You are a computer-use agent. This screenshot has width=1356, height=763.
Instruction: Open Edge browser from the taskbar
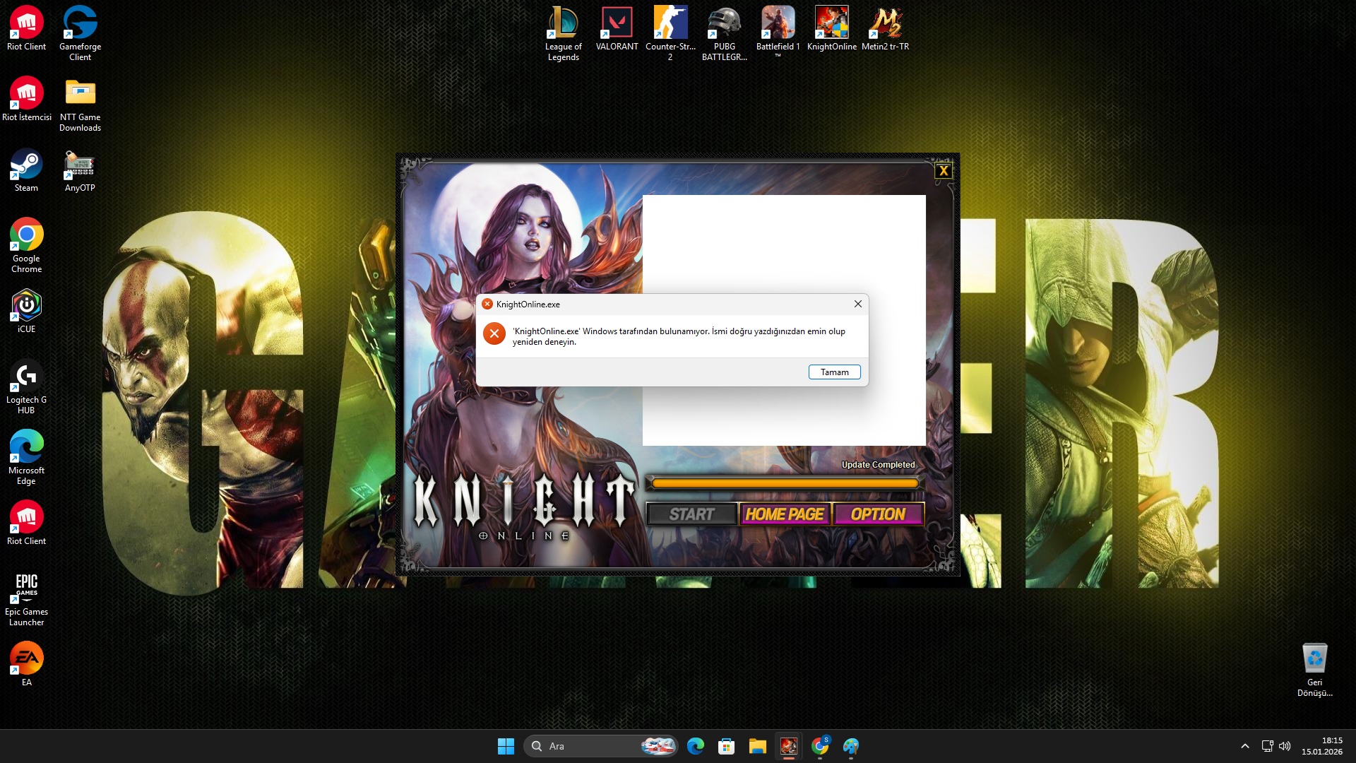[695, 746]
